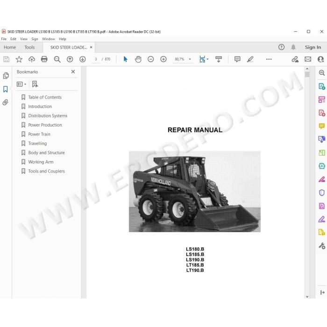Open Attachments paperclip panel
Viewport: 327px width, 327px height.
click(6, 102)
